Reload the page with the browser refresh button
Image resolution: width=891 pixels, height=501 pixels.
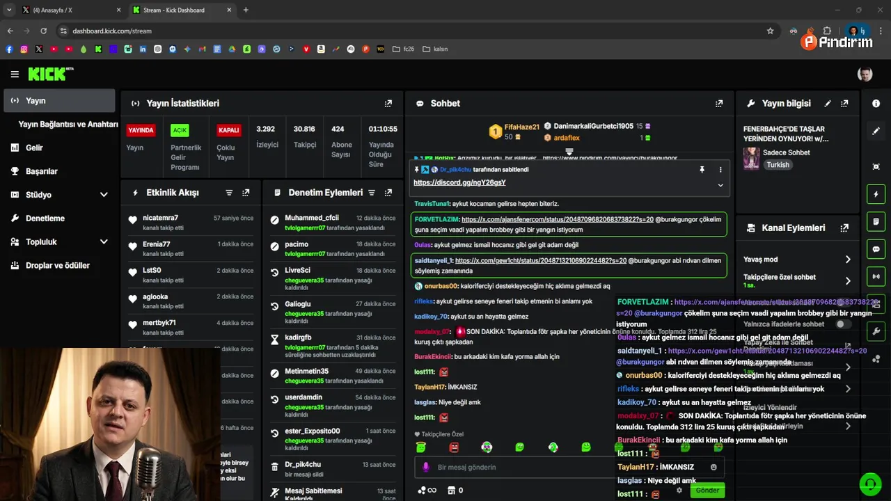[x=43, y=31]
